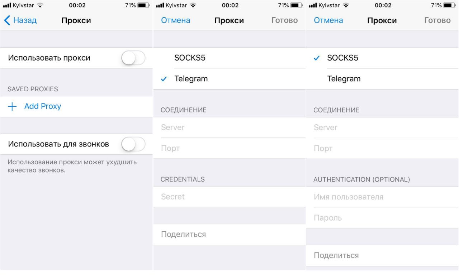Tap the checkmark beside SOCKS5 in right panel
The width and height of the screenshot is (459, 275).
pos(317,58)
